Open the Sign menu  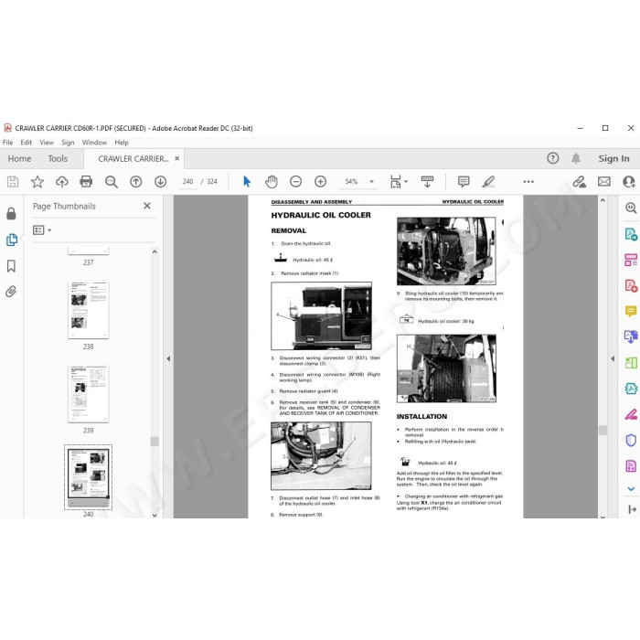pyautogui.click(x=68, y=143)
